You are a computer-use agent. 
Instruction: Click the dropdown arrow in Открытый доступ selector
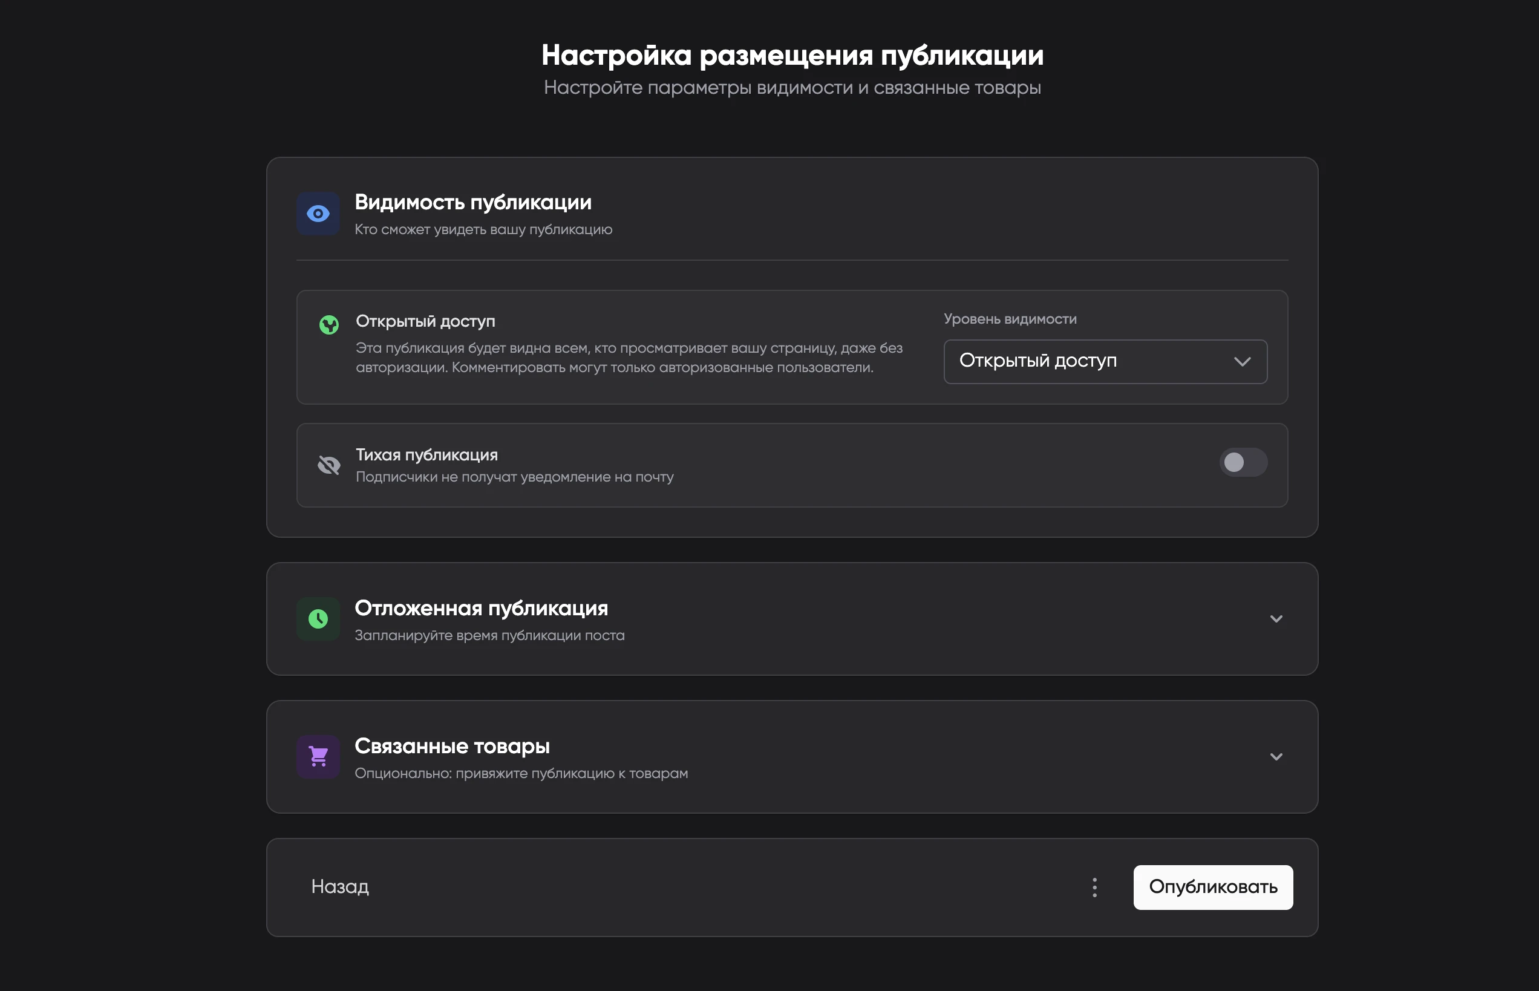(1243, 362)
